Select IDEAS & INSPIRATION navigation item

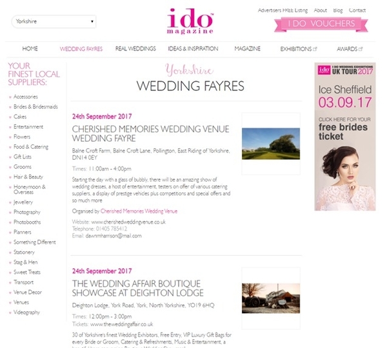[x=193, y=49]
